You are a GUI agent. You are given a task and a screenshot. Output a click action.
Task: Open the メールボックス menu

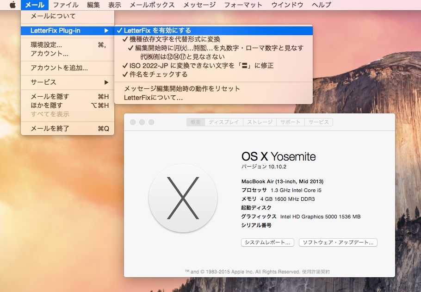[x=152, y=5]
